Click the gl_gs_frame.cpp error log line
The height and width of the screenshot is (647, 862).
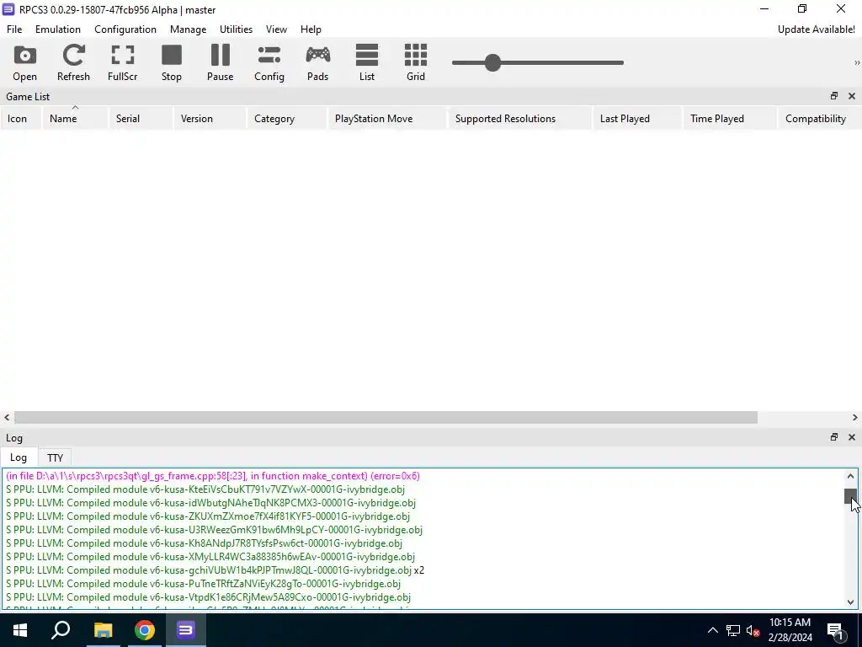tap(213, 476)
